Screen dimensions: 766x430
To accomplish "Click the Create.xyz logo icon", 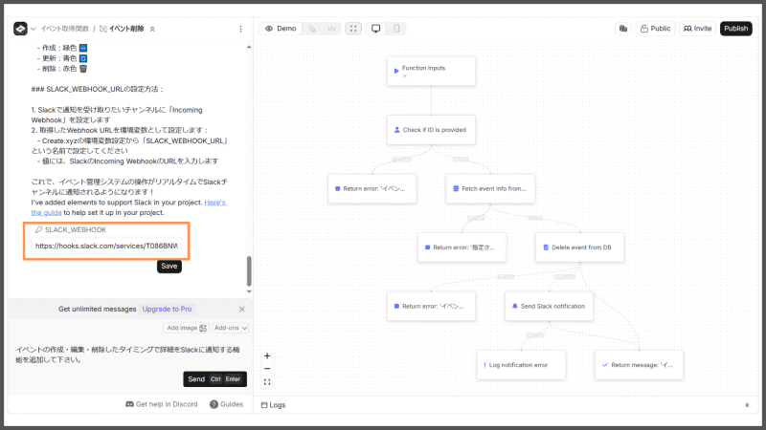I will [20, 29].
